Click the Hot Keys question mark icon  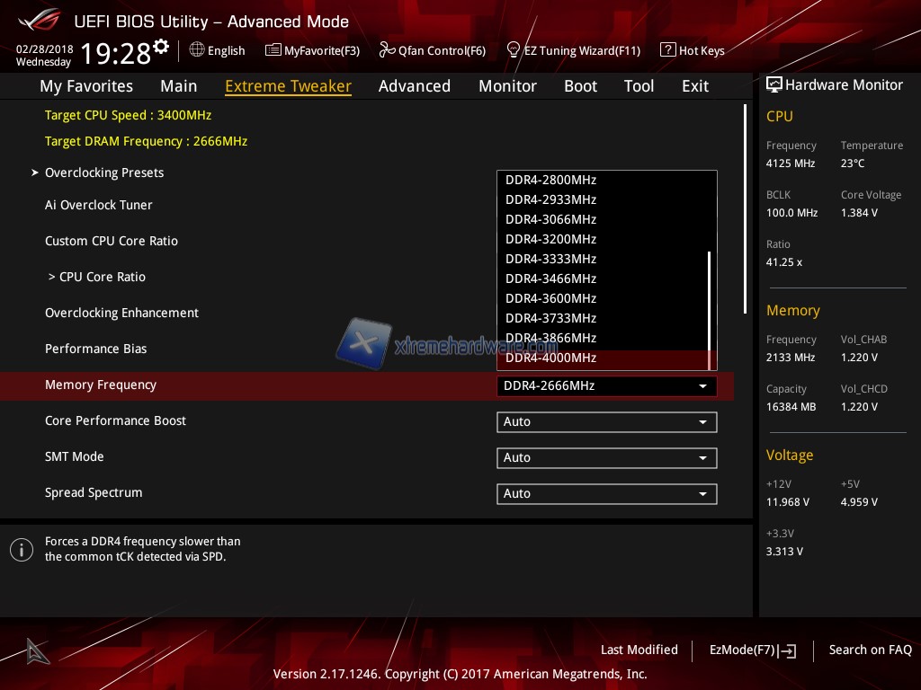pyautogui.click(x=667, y=50)
